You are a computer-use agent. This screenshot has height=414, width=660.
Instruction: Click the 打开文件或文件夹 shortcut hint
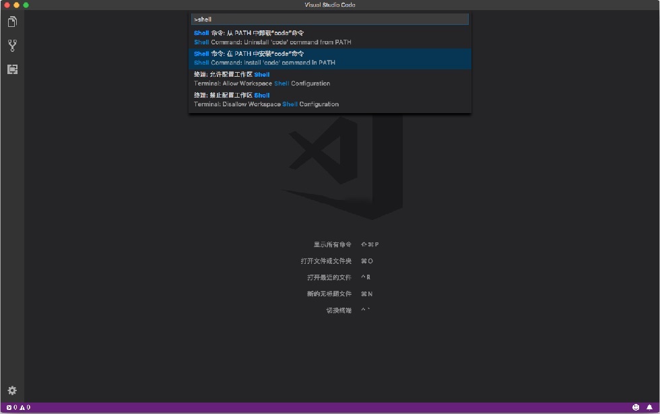pos(326,261)
